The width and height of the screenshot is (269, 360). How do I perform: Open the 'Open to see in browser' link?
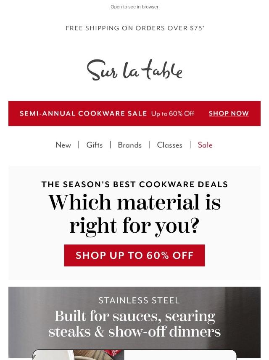[x=134, y=7]
